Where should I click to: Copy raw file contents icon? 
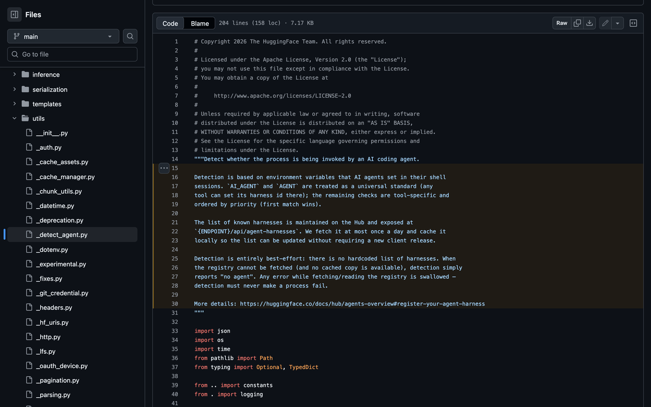[577, 23]
